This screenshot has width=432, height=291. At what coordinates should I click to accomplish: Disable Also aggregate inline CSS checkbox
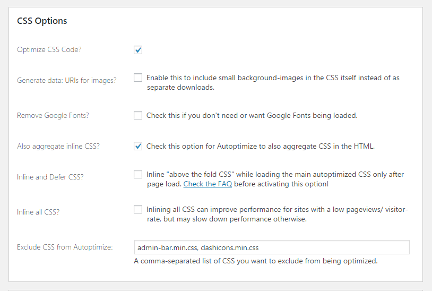pos(138,146)
